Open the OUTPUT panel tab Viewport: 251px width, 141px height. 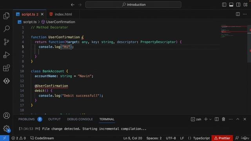click(x=54, y=119)
